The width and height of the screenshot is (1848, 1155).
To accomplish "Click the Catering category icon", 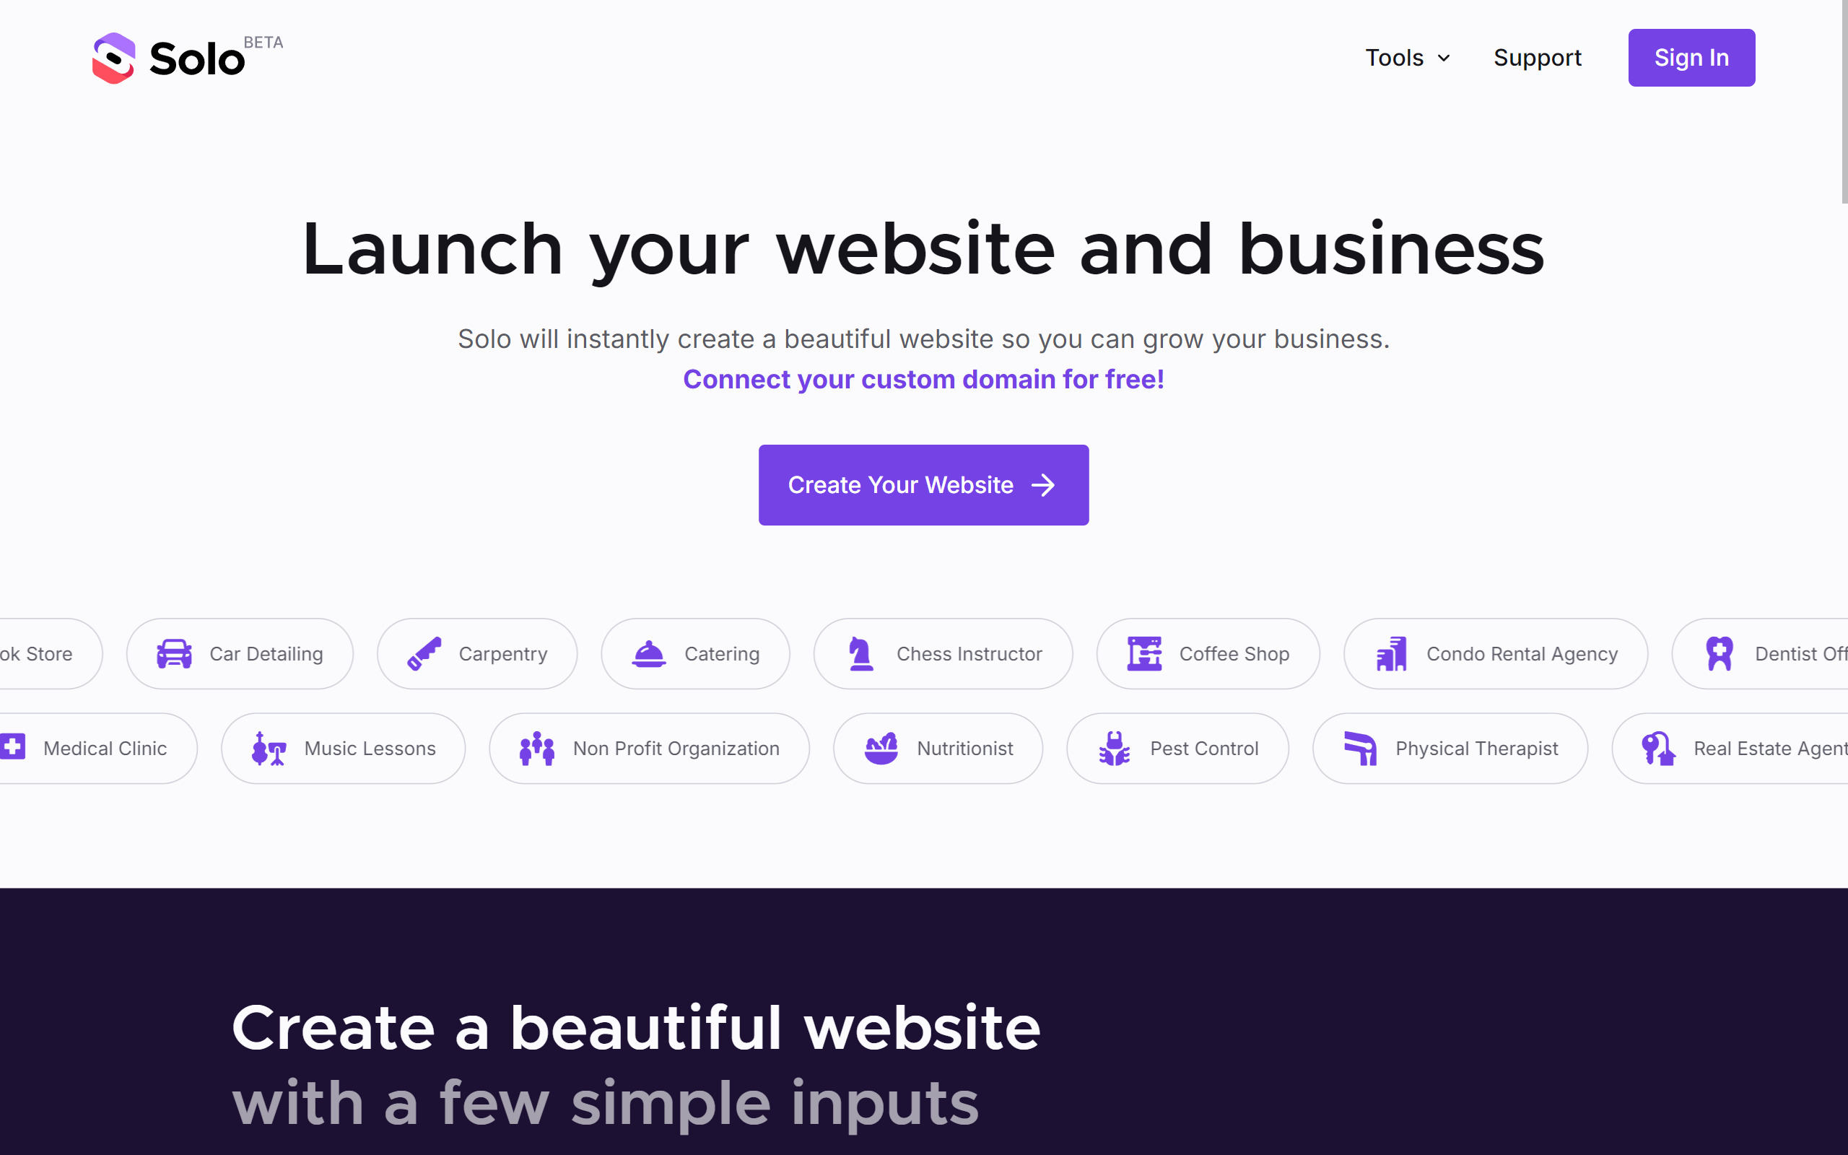I will (x=648, y=652).
